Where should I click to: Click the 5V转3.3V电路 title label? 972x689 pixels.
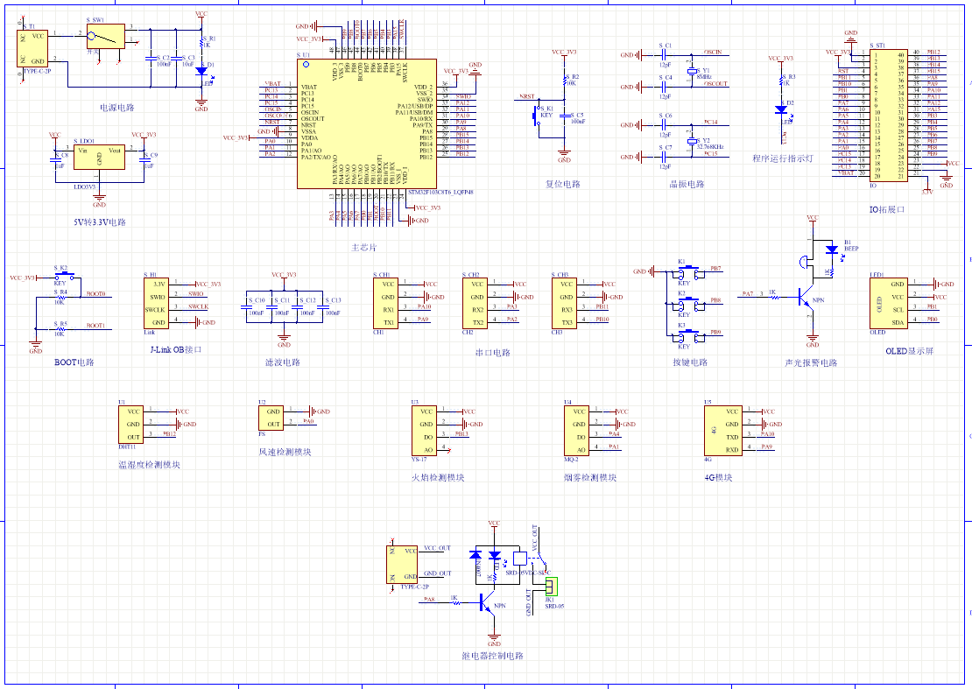click(x=99, y=221)
